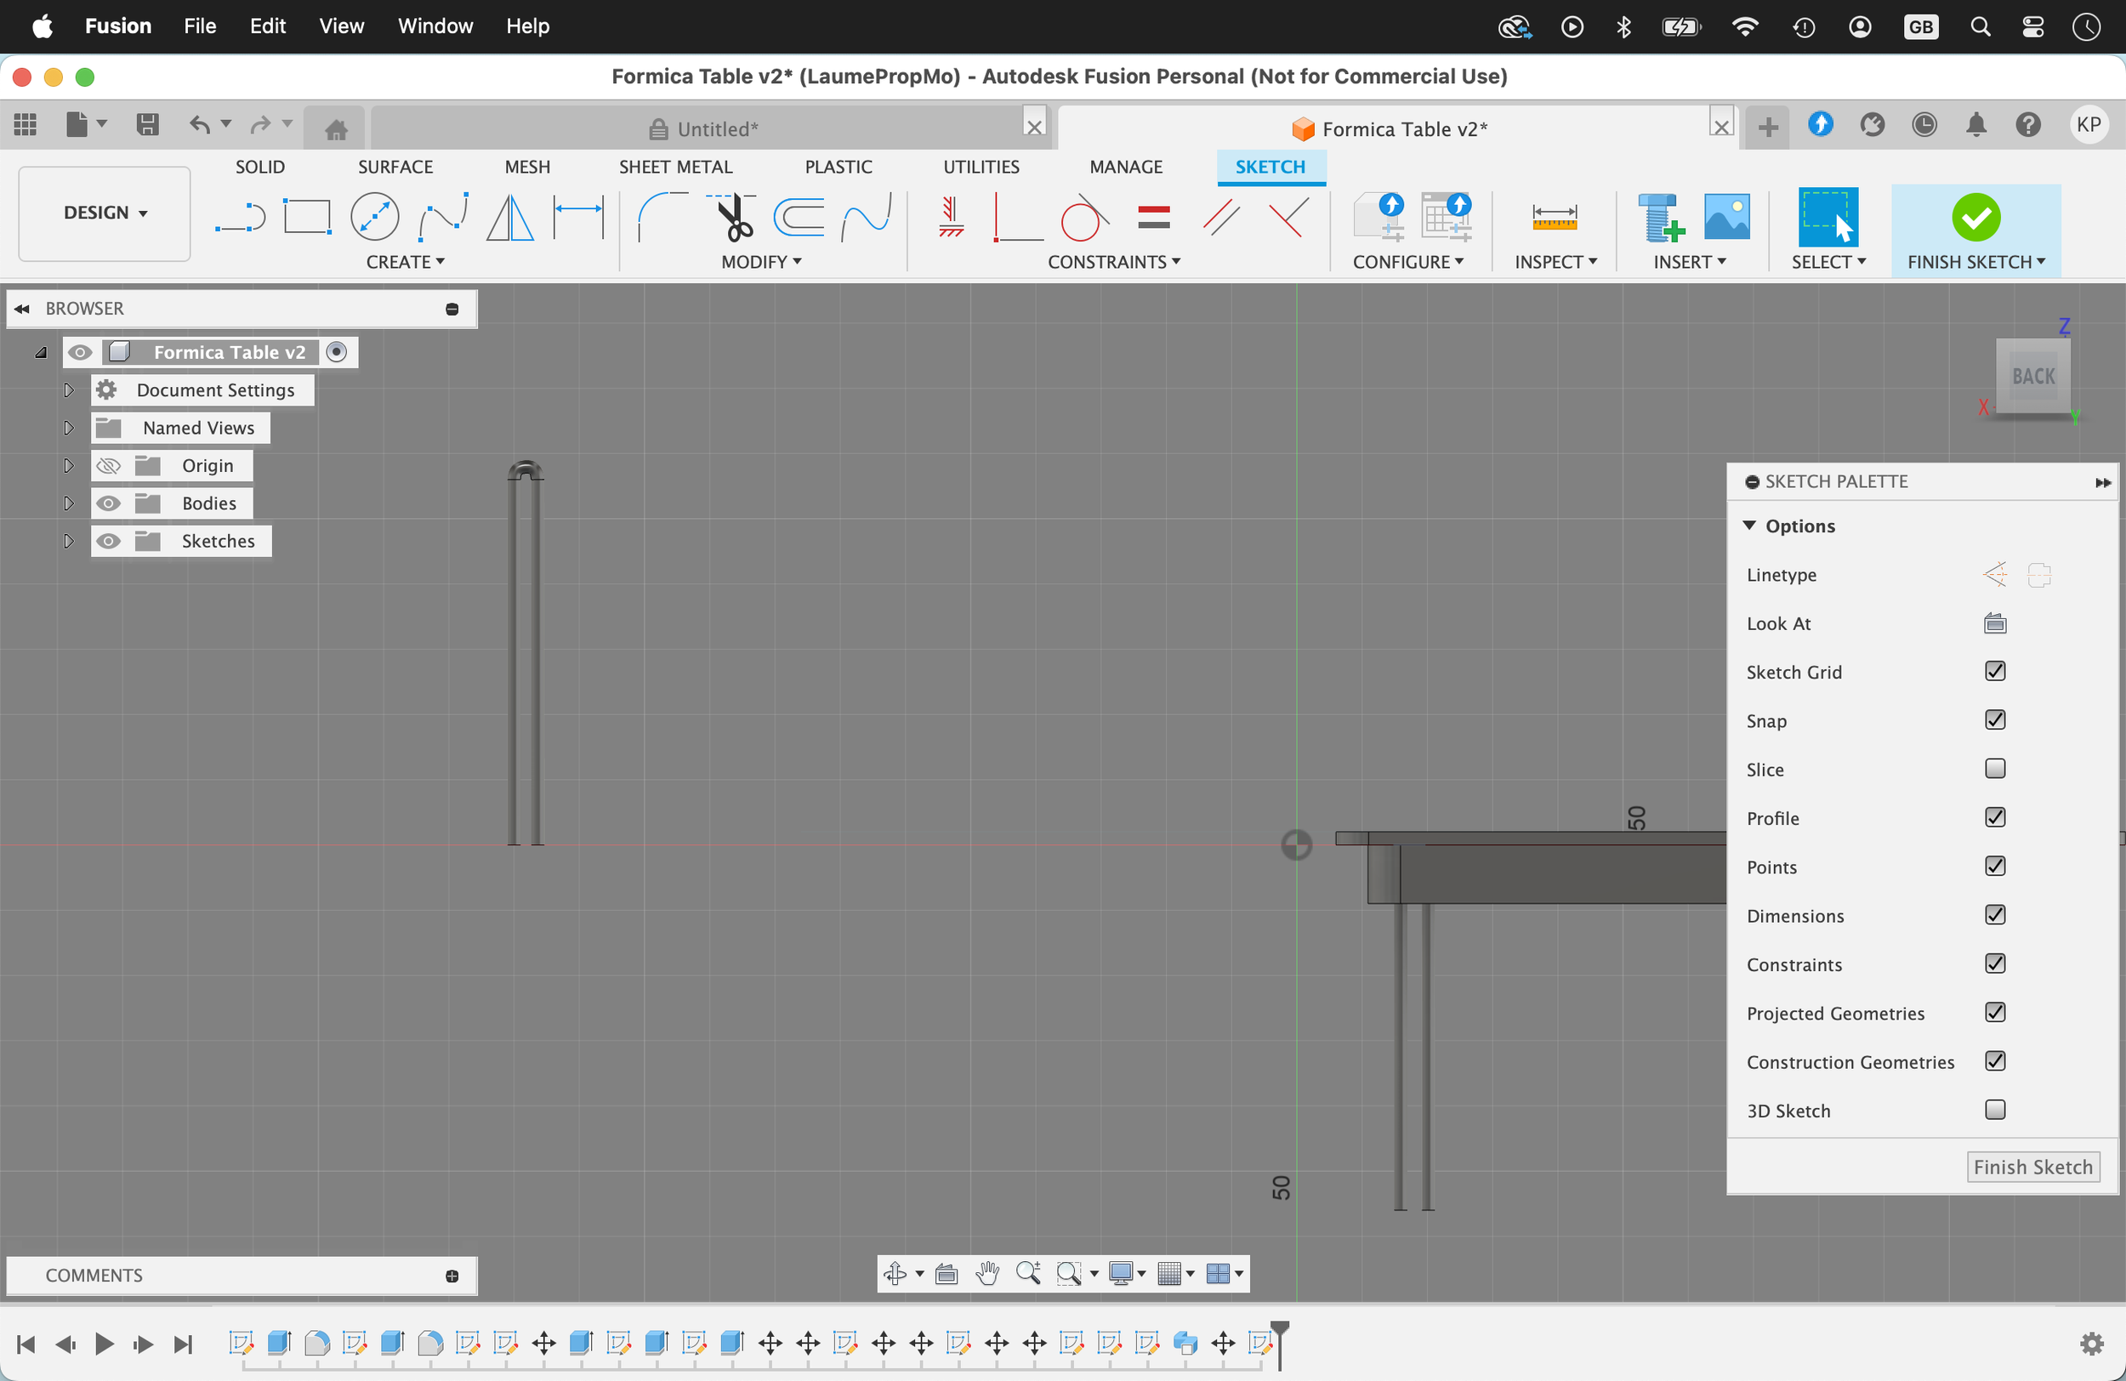Click the Look At icon in Sketch Palette
Image resolution: width=2126 pixels, height=1381 pixels.
point(1995,623)
